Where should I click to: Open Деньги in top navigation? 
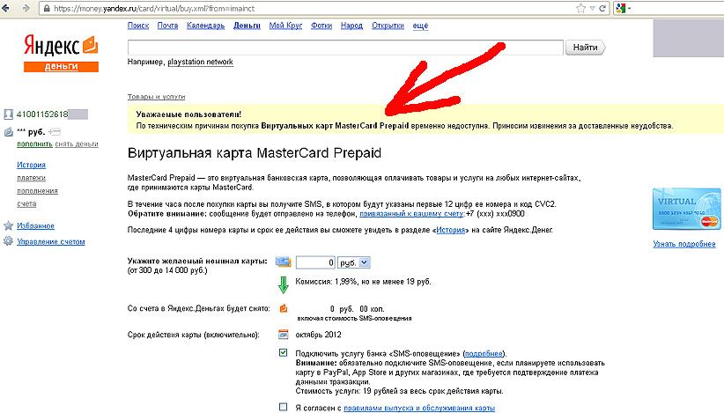pyautogui.click(x=247, y=26)
